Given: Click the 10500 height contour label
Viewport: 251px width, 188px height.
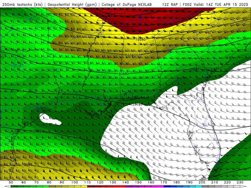Looking at the screenshot, I should click(x=167, y=24).
